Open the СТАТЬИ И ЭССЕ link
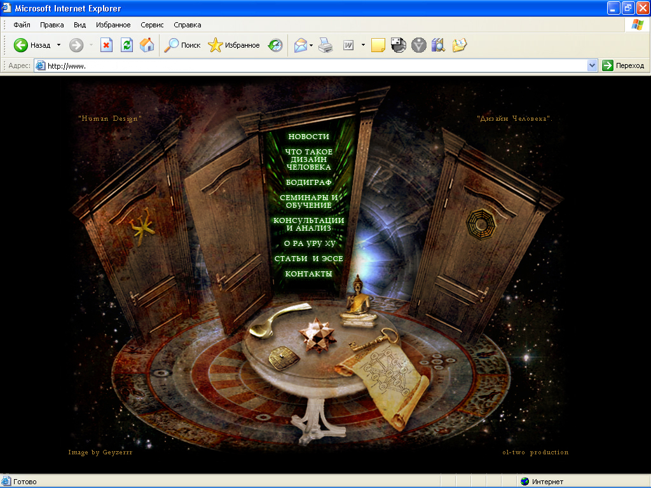This screenshot has height=488, width=651. pyautogui.click(x=308, y=259)
